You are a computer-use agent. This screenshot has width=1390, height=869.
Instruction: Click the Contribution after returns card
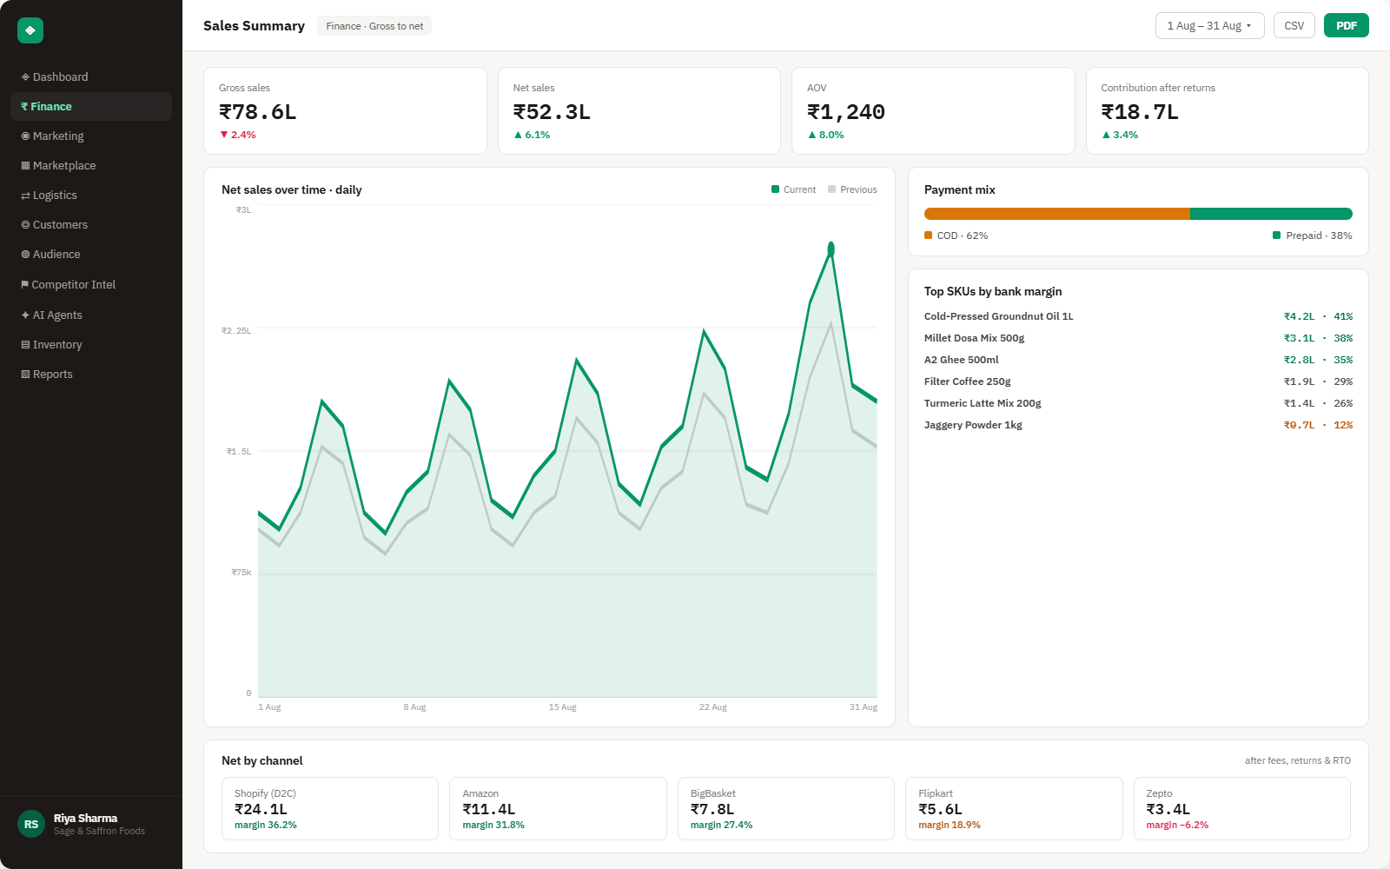pos(1228,111)
